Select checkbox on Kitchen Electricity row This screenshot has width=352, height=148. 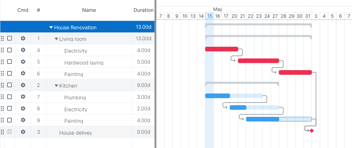(10, 108)
